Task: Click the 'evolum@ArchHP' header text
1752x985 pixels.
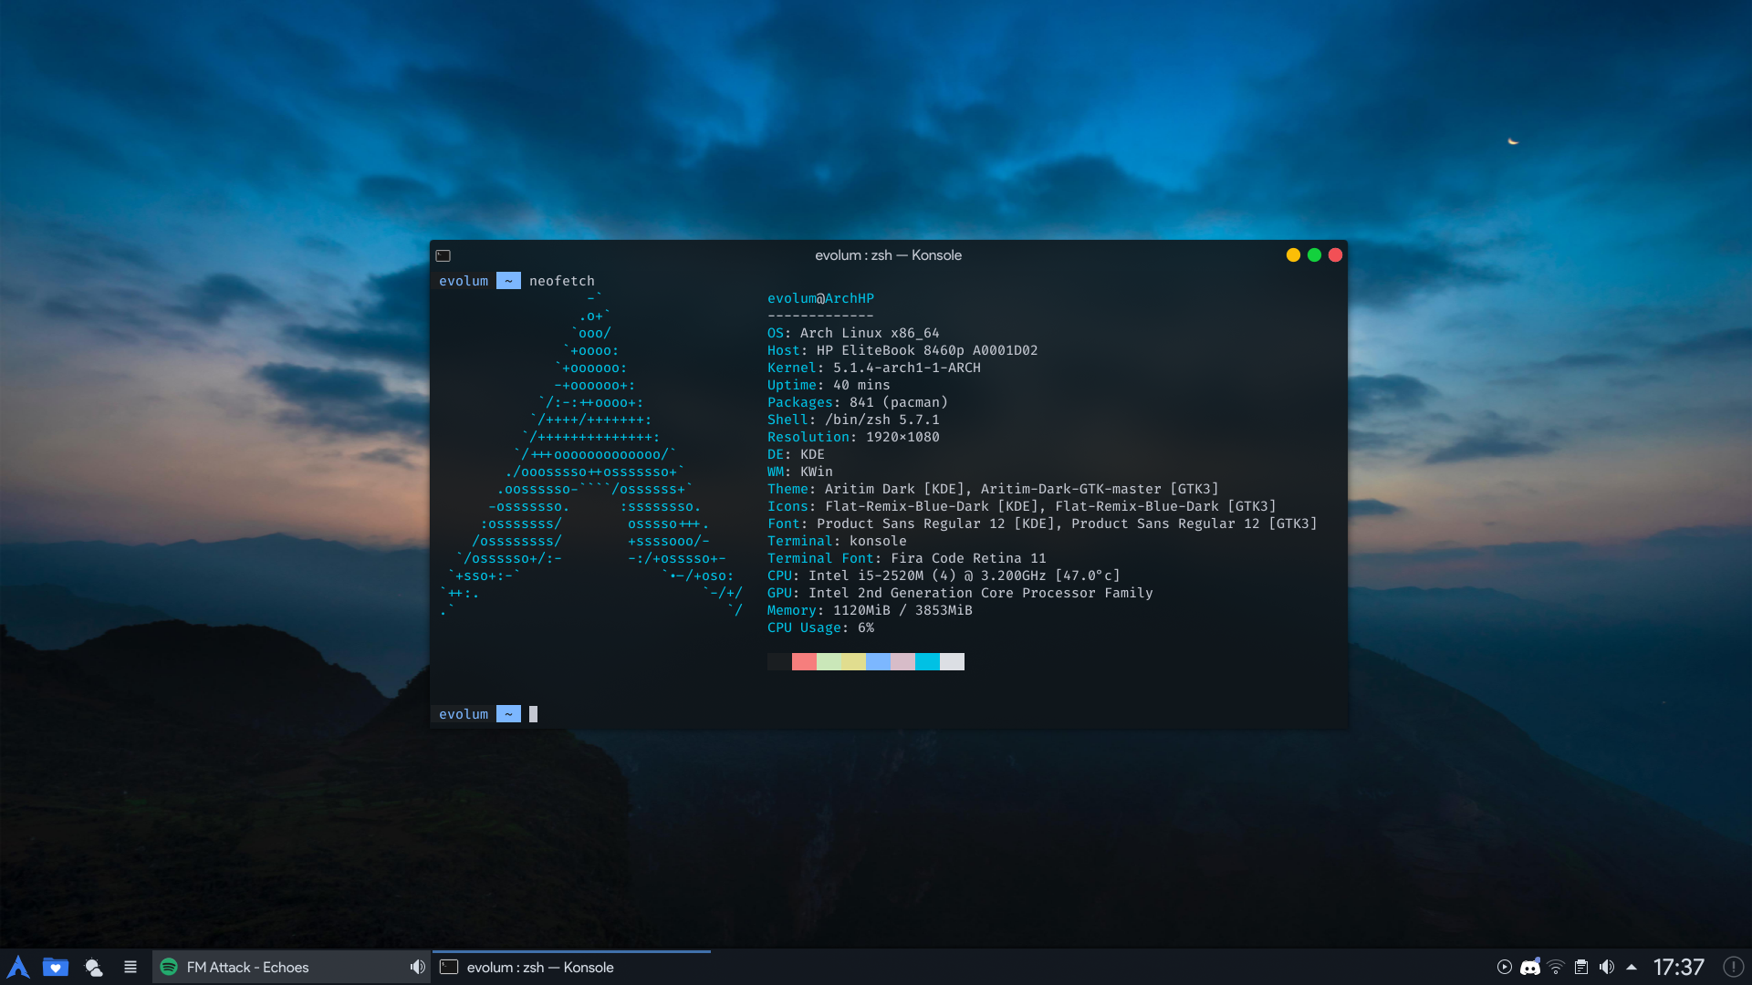Action: point(820,298)
